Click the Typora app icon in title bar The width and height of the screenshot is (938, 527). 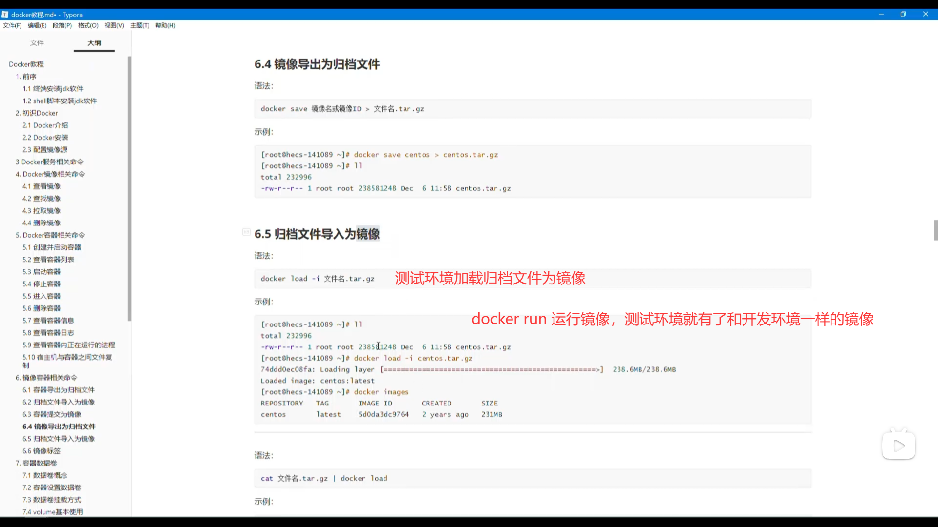(5, 15)
